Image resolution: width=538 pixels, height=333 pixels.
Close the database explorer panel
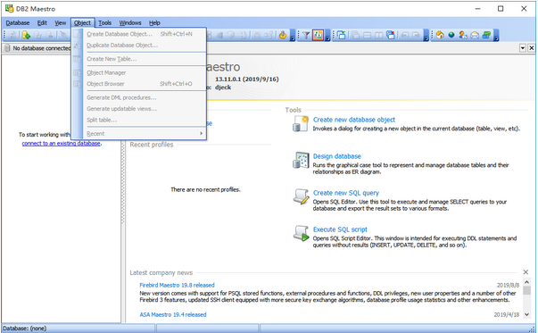pyautogui.click(x=531, y=48)
